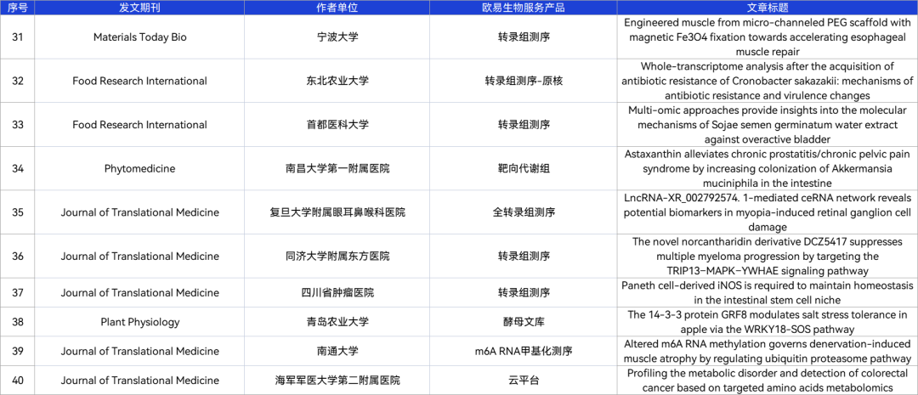Viewport: 918px width, 395px height.
Task: Click Food Research International in row 33
Action: point(140,125)
